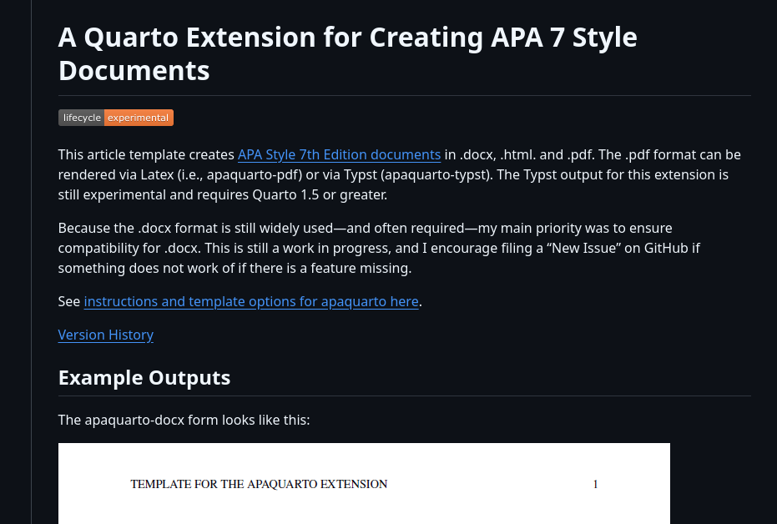The image size is (777, 524).
Task: Click the word "See" before the instructions link
Action: tap(69, 301)
